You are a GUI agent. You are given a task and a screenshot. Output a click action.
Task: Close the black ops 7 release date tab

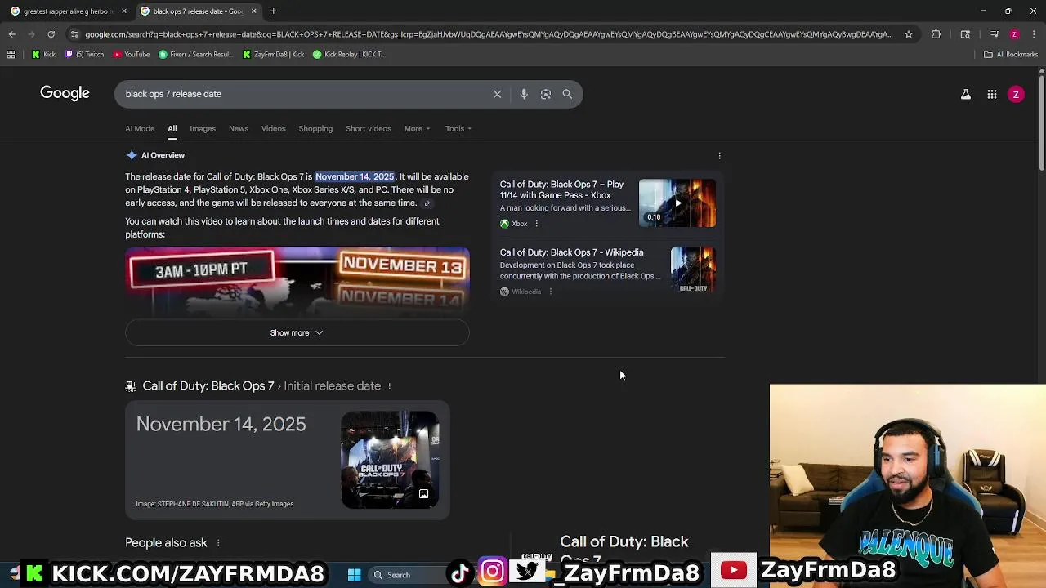pyautogui.click(x=253, y=11)
